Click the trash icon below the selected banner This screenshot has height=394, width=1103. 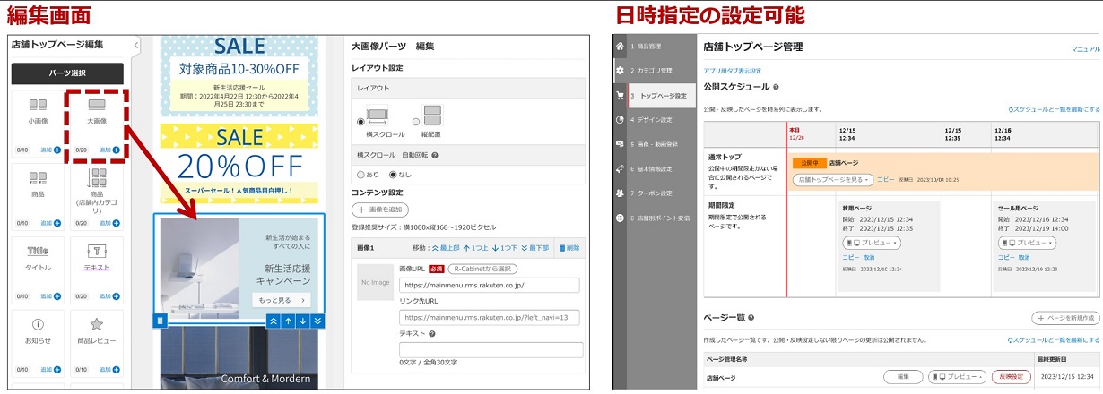(161, 320)
